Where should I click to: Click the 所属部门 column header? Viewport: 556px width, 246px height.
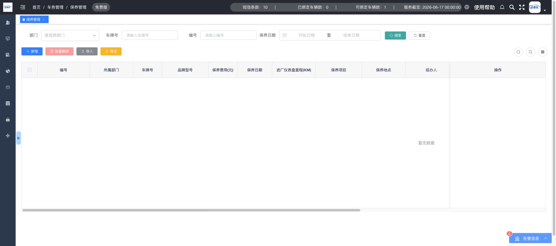pos(111,70)
